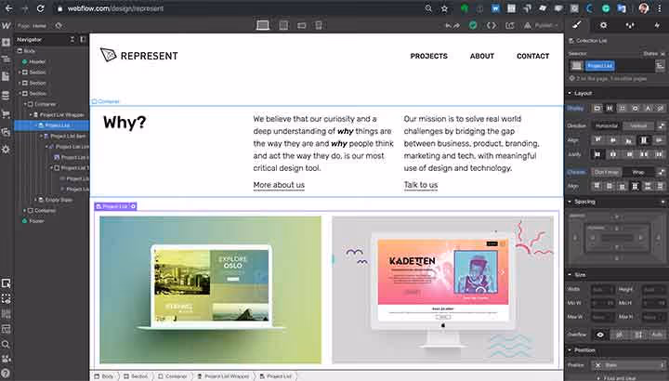Click the Webflow W logo menu

click(x=6, y=26)
